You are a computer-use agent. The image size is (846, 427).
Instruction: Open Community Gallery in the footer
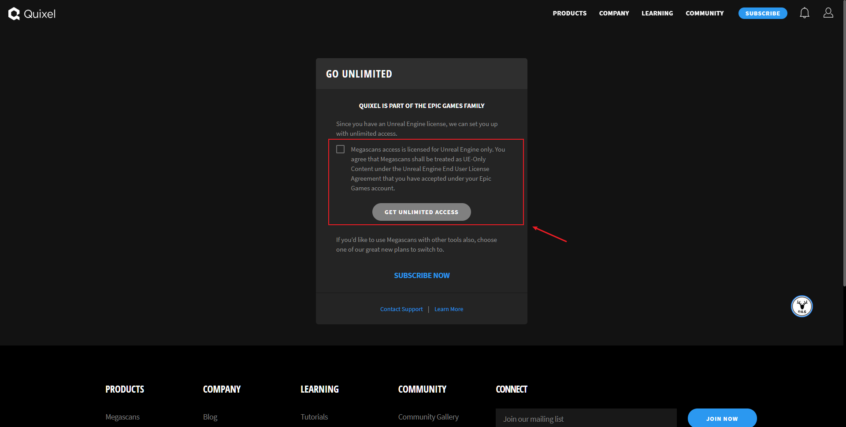point(428,417)
